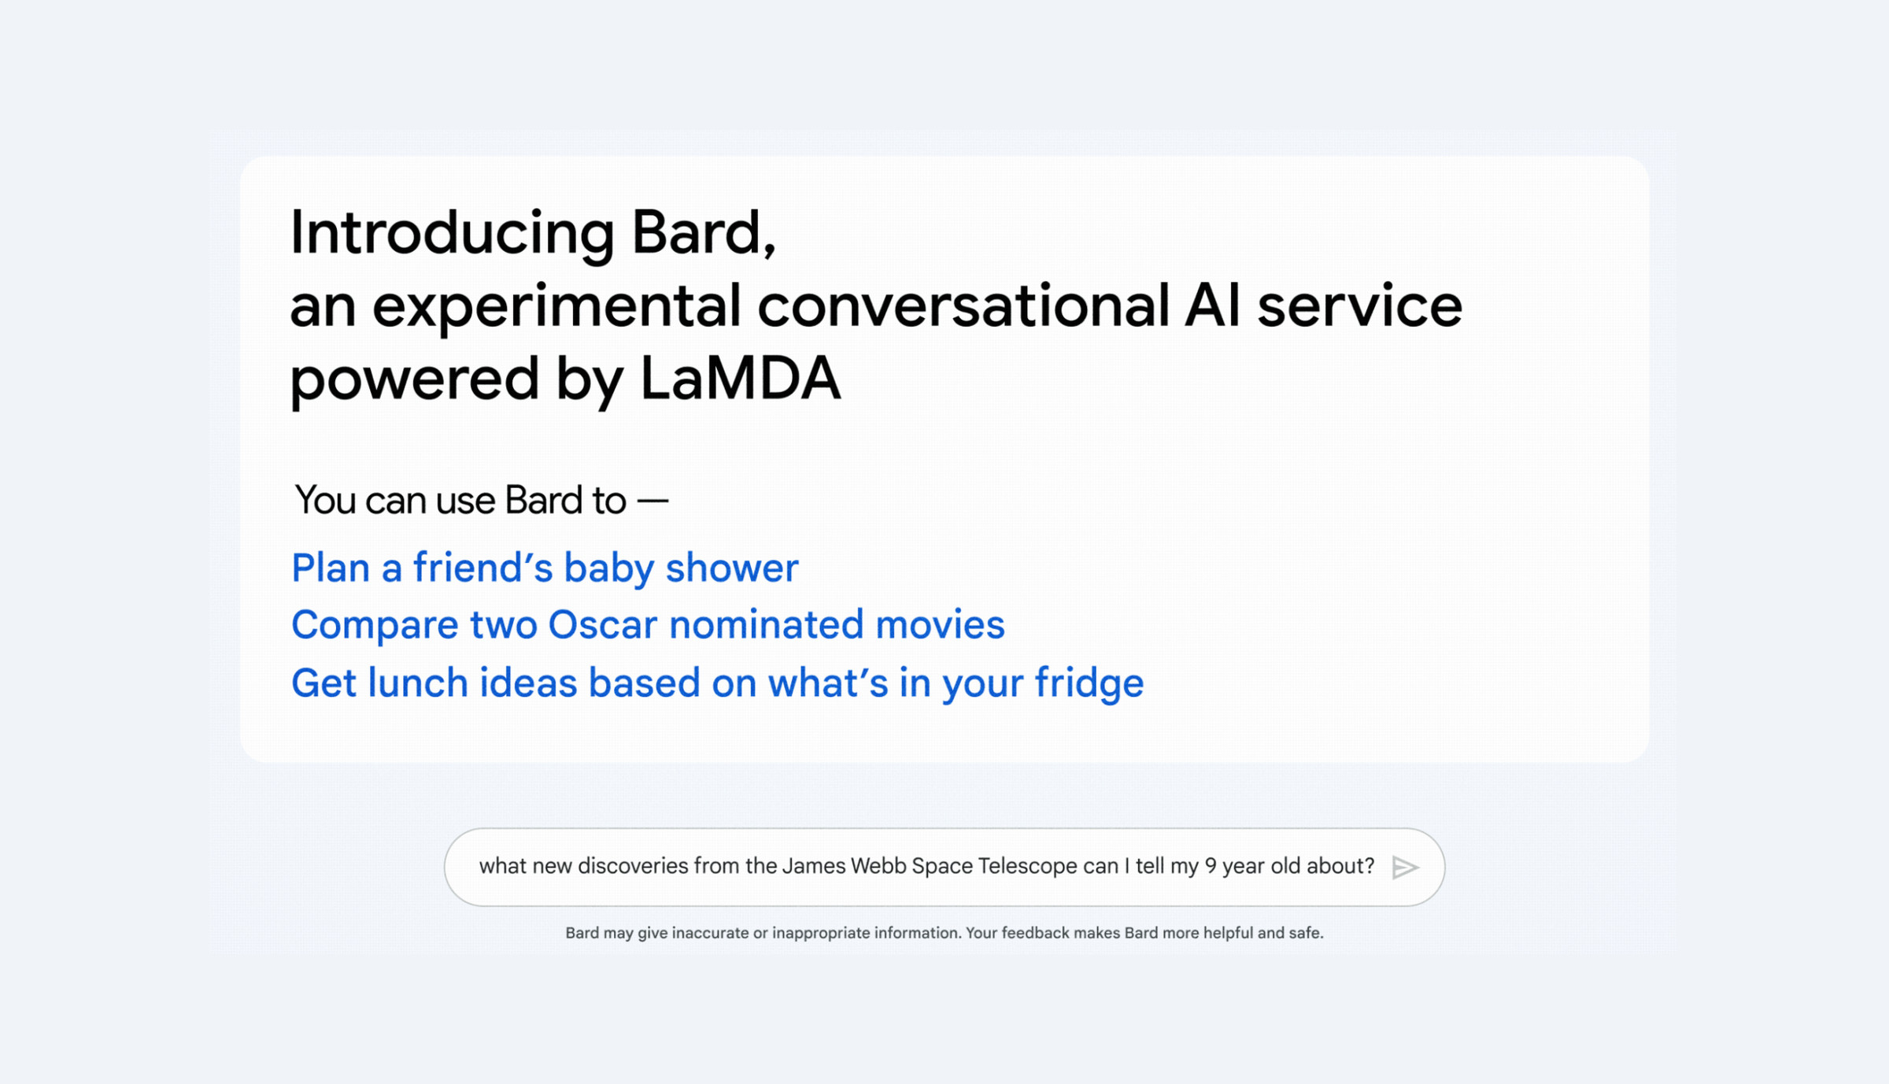1889x1084 pixels.
Task: Click the send button for the query
Action: click(1405, 868)
